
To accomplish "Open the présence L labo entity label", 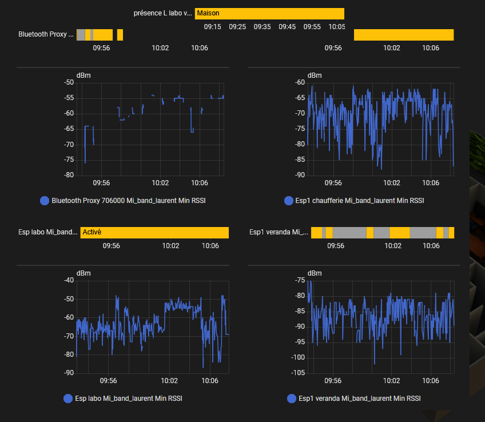I will click(163, 13).
